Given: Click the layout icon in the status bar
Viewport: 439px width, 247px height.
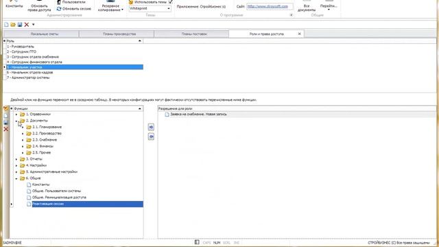Looking at the screenshot, I should click(197, 242).
